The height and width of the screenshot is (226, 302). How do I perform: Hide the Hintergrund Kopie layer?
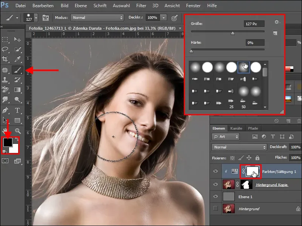click(x=216, y=184)
